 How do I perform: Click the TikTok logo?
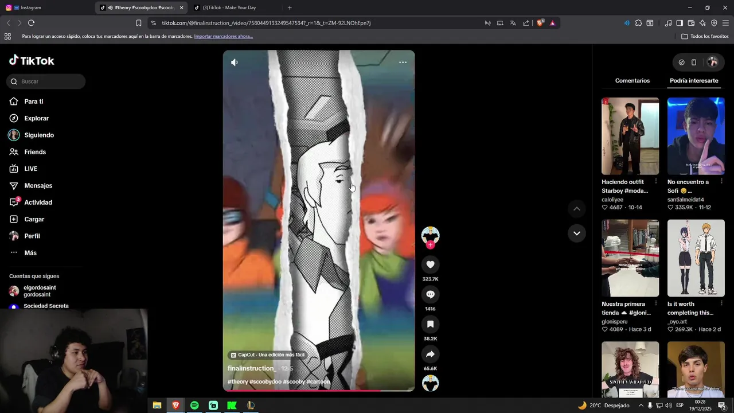pos(32,61)
